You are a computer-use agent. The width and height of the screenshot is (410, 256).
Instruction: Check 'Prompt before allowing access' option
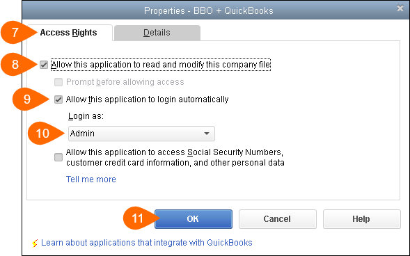[x=58, y=82]
